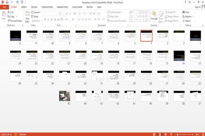Screen dimensions: 205x136
Task: Select slide 1 thumbnail
Action: click(195, 36)
